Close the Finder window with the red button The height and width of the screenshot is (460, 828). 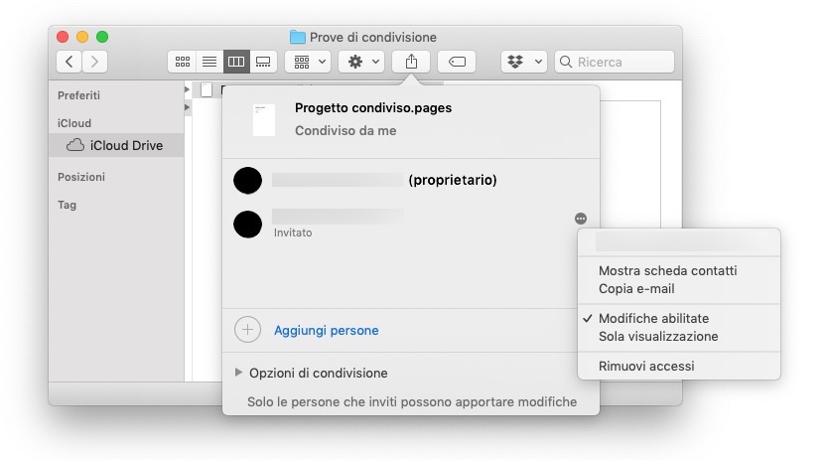tap(63, 37)
